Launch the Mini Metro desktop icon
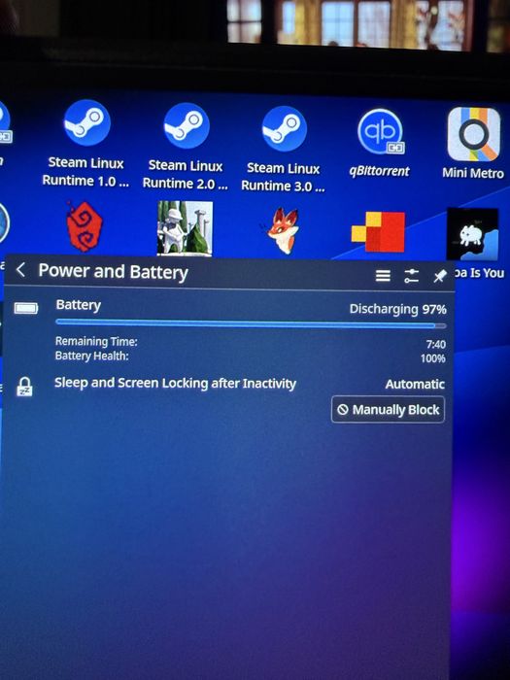The width and height of the screenshot is (510, 680). click(473, 134)
